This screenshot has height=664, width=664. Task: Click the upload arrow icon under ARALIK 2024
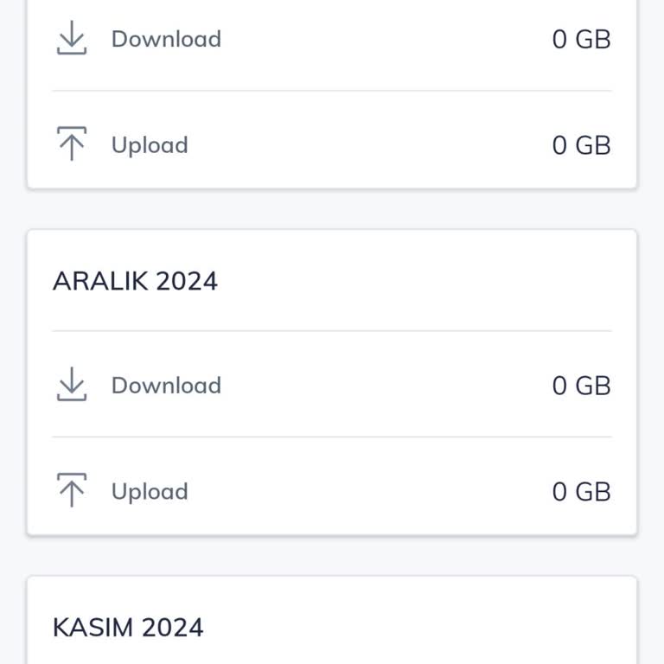point(72,490)
